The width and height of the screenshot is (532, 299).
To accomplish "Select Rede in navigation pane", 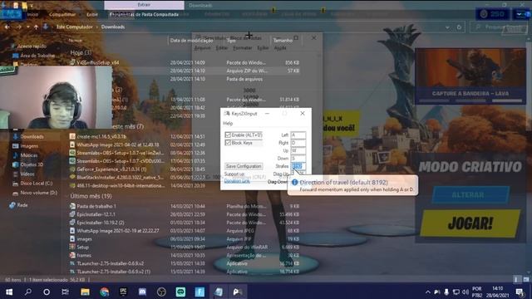I will (x=22, y=205).
